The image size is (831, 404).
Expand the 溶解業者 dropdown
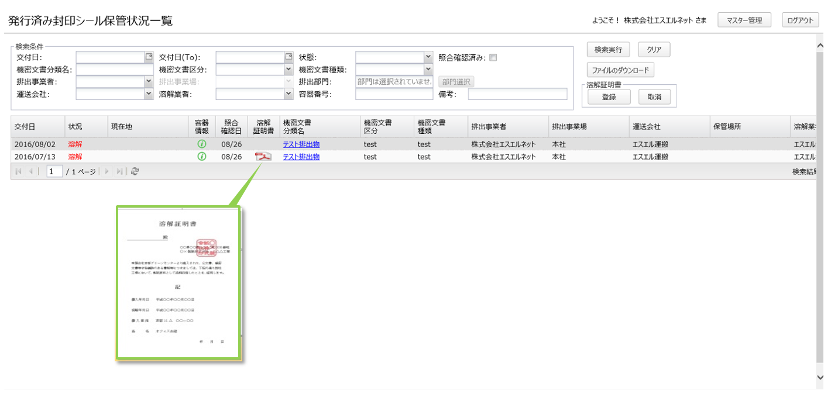289,94
